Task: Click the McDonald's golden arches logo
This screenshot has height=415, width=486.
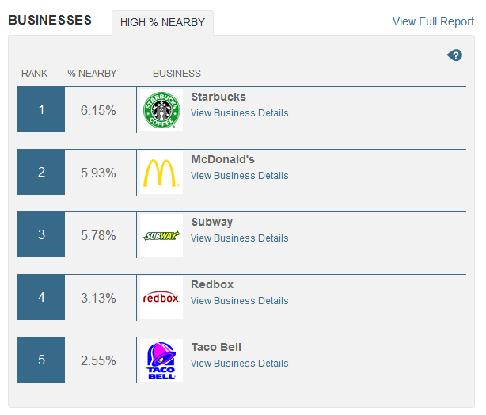Action: [x=162, y=173]
